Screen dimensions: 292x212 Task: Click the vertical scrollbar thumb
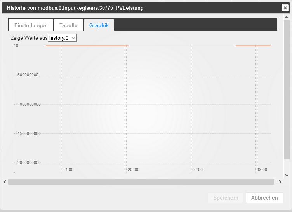pyautogui.click(x=287, y=90)
